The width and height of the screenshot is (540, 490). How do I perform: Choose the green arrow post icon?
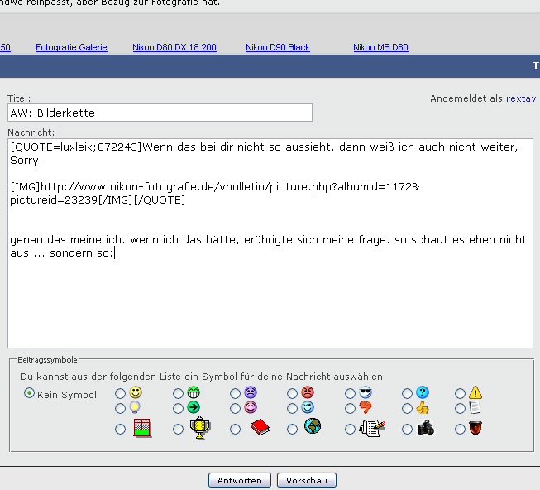coord(194,407)
